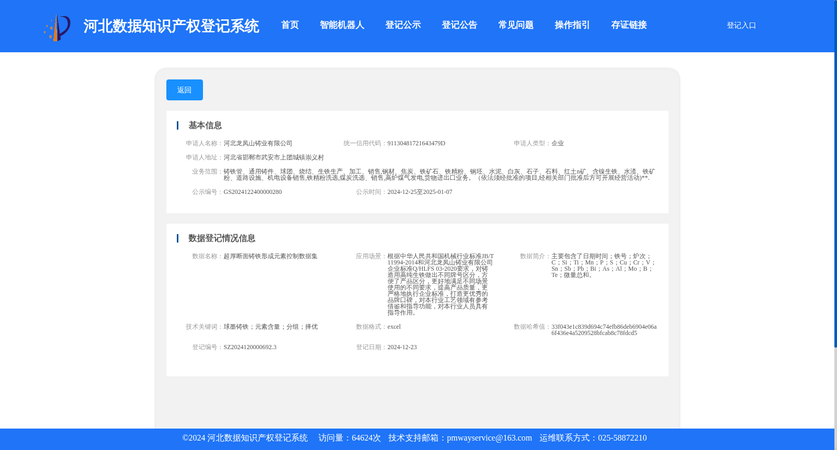Click contact number 025-58872210 in footer
The height and width of the screenshot is (450, 837).
622,438
